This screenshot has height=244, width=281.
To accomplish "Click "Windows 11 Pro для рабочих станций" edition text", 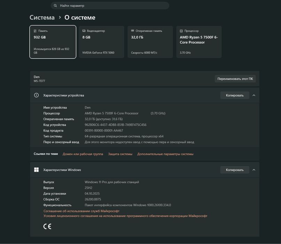I will tap(112, 182).
